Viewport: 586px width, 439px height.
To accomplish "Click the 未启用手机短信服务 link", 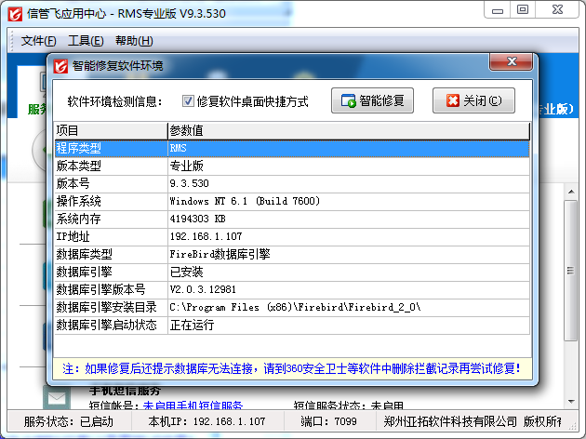I will click(193, 406).
